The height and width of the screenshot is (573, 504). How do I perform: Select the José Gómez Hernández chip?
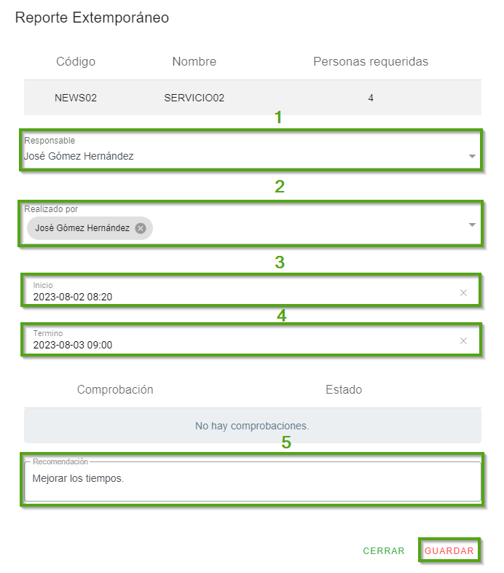(82, 228)
